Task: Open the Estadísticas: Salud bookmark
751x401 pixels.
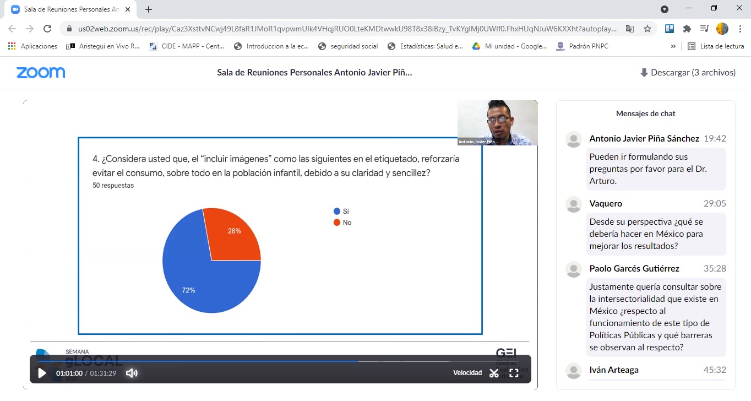Action: click(x=425, y=46)
